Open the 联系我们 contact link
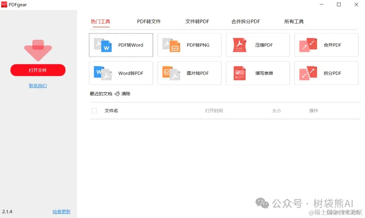Screen dimensions: 365x218 click(x=38, y=86)
